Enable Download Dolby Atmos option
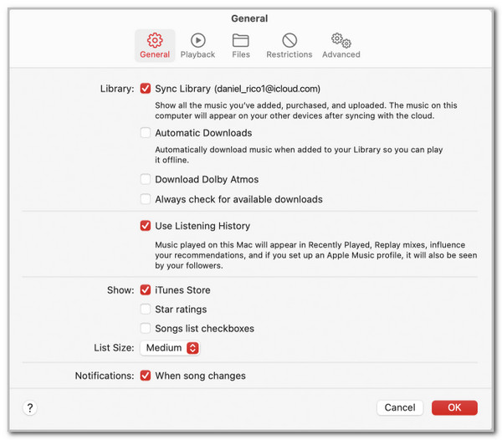 pos(146,180)
